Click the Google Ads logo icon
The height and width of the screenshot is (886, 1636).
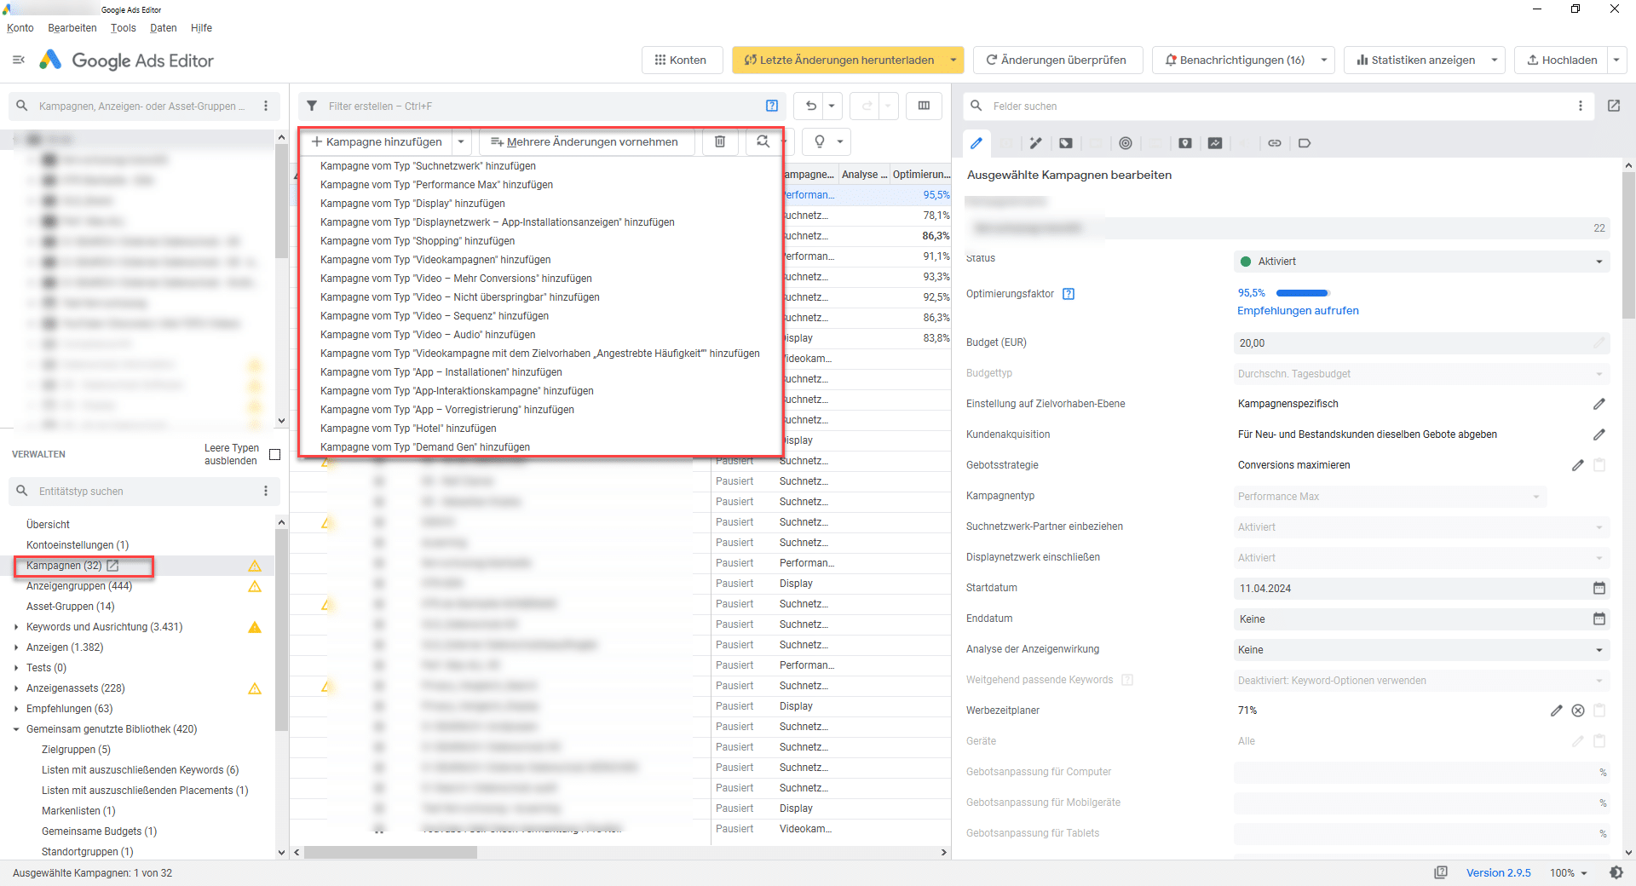[x=50, y=60]
